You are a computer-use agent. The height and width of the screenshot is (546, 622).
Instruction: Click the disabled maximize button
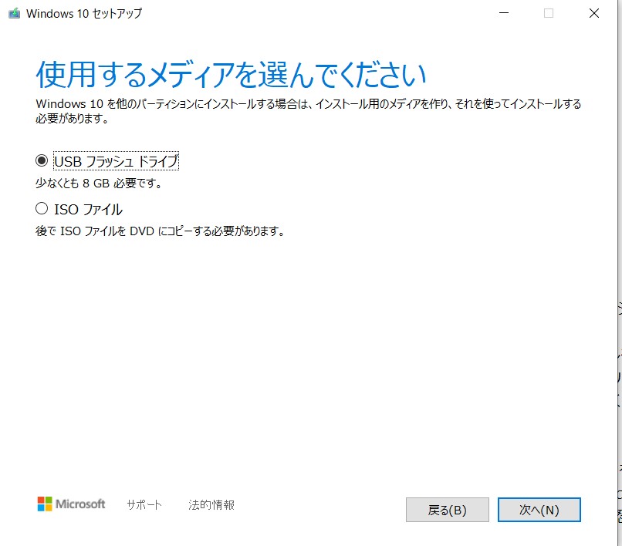pyautogui.click(x=549, y=13)
